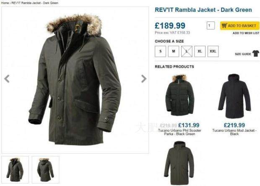View front jacket thumbnail
The image size is (260, 186).
click(15, 170)
